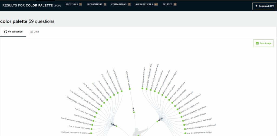Click the "what are color palette" question

tap(128, 80)
